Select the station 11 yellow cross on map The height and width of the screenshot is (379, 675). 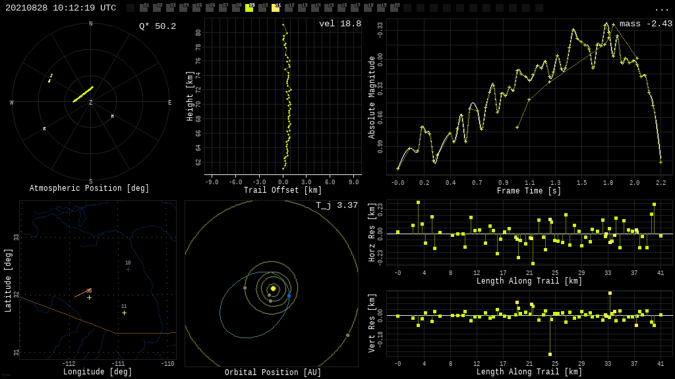124,313
